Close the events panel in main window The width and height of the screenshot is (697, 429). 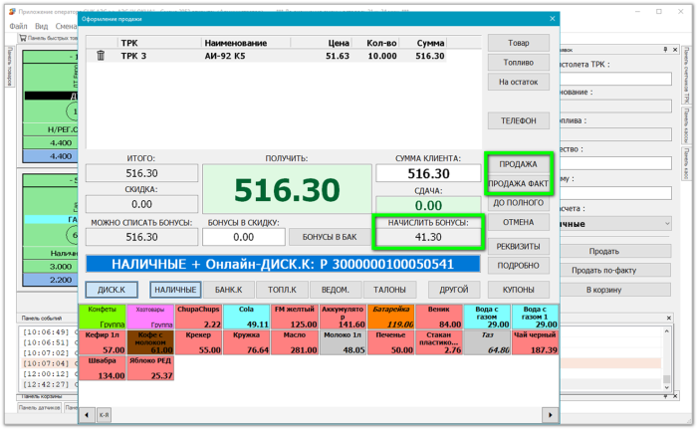point(669,318)
